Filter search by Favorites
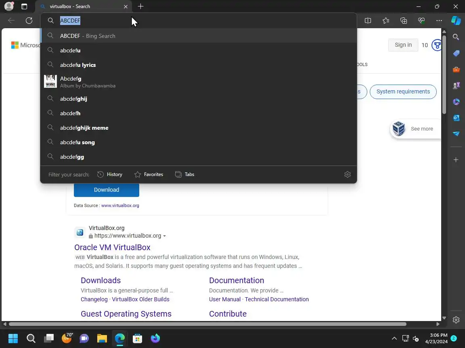465x348 pixels. (x=149, y=174)
